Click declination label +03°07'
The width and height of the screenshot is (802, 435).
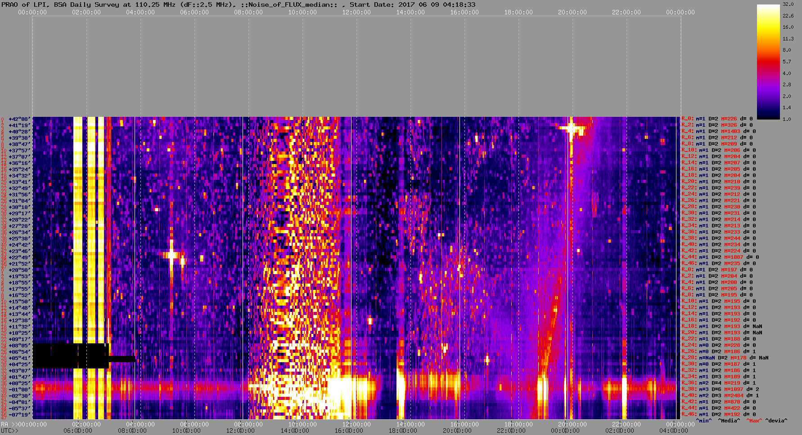[x=19, y=371]
